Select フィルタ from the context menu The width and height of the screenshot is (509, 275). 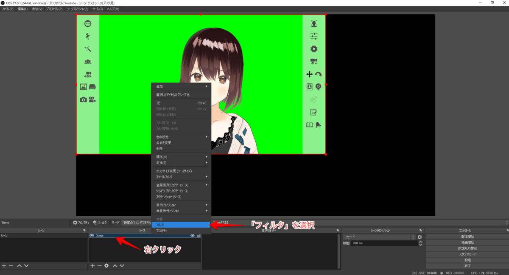[x=170, y=225]
